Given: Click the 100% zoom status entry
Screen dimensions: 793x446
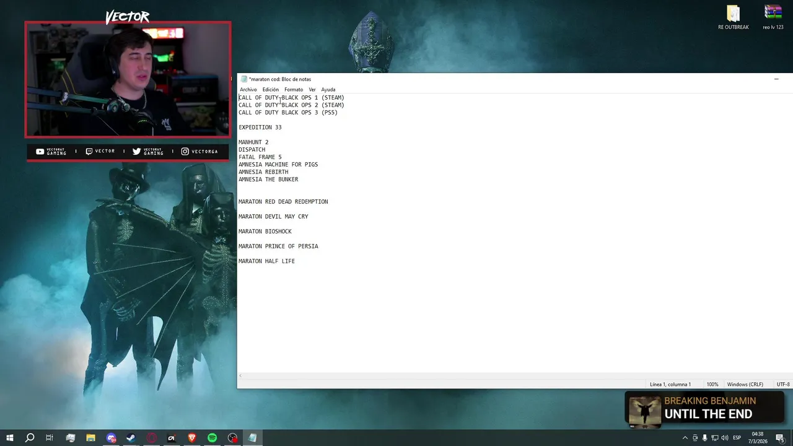Looking at the screenshot, I should [x=712, y=385].
